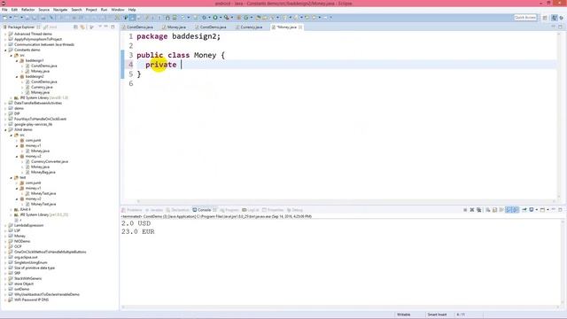Click the Run green play icon
The width and height of the screenshot is (567, 319).
point(215,18)
